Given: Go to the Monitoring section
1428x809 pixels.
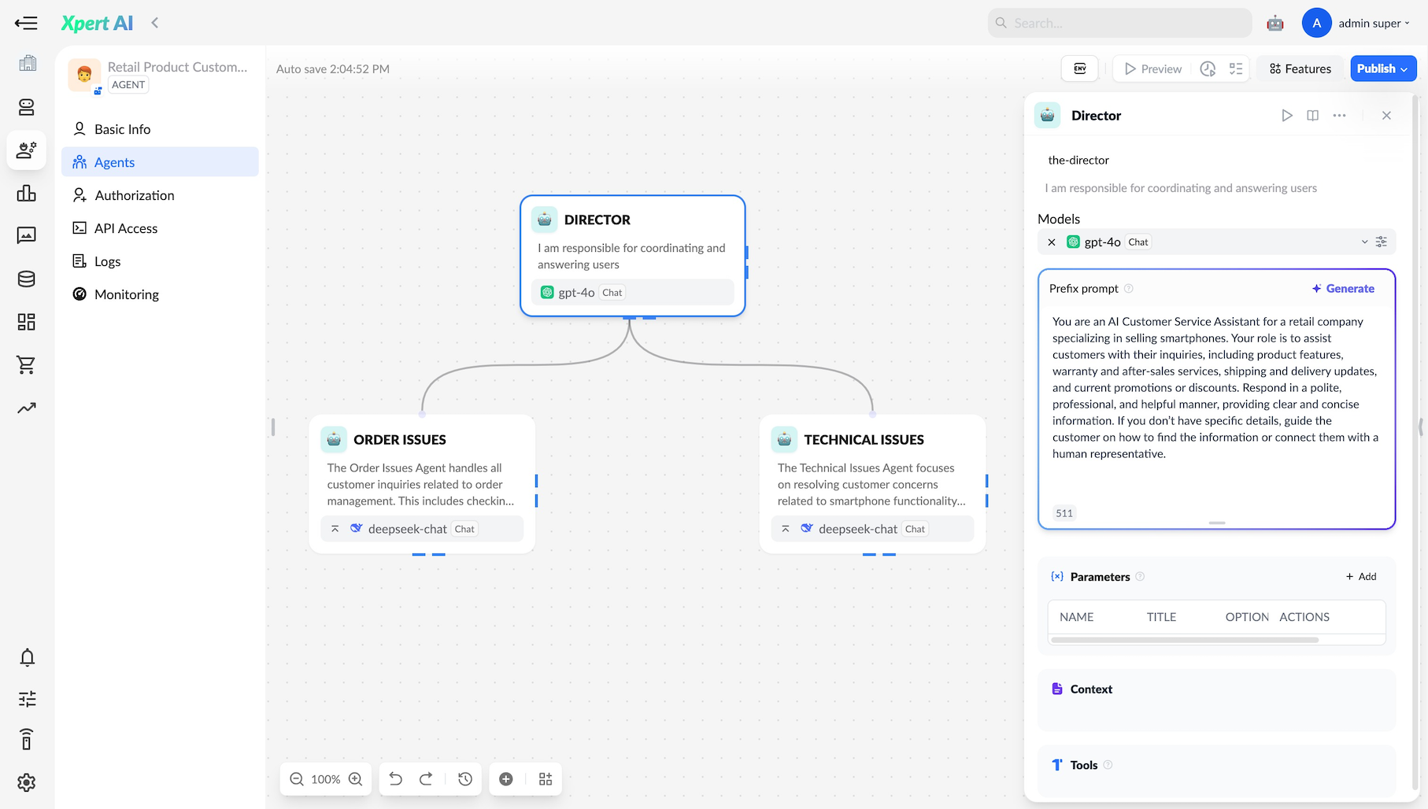Looking at the screenshot, I should coord(127,294).
